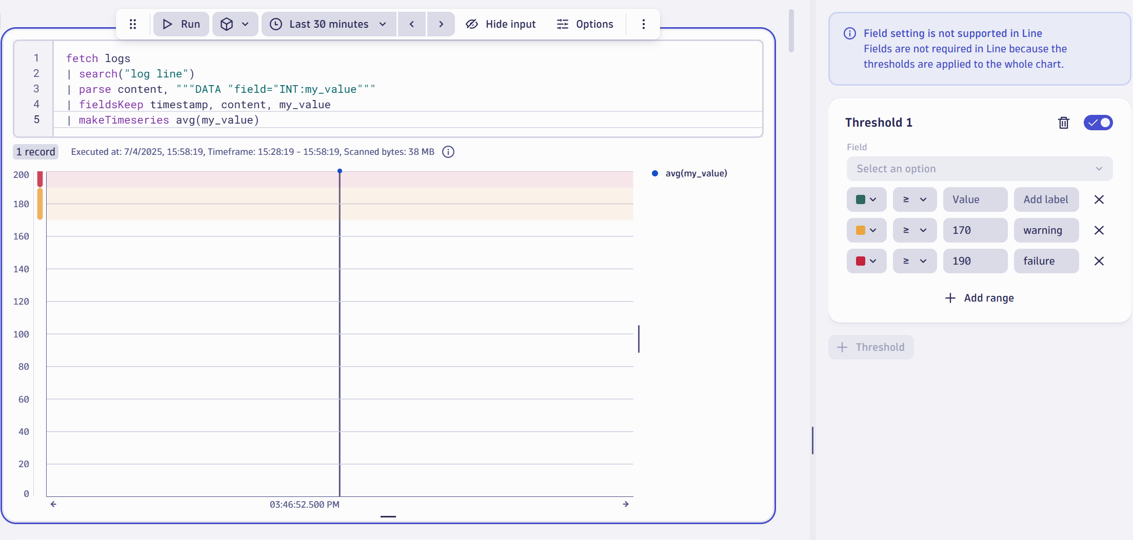Change operator in the failure row
The height and width of the screenshot is (540, 1133).
coord(915,261)
